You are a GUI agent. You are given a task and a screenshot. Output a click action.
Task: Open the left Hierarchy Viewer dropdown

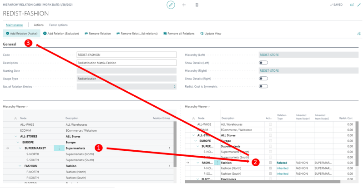click(x=15, y=106)
